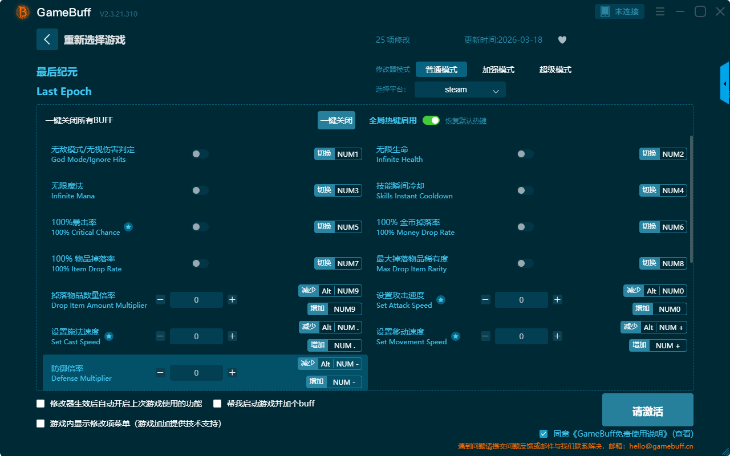Click the restore default hotkeys link

(465, 121)
